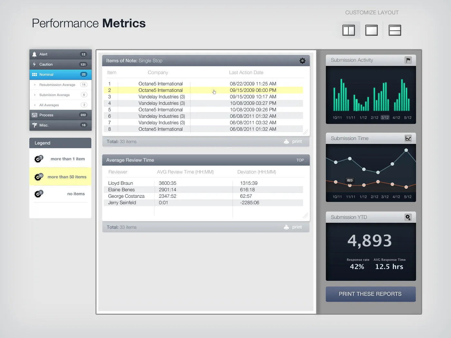
Task: Select reviewer 'Jerry Seinfeld' row
Action: (x=203, y=202)
